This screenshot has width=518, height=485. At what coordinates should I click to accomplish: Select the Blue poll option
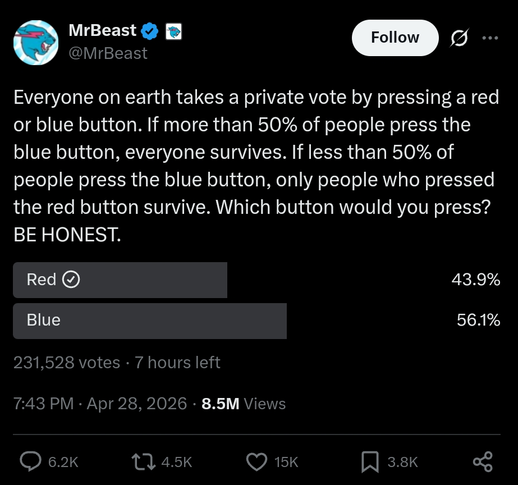[x=150, y=321]
